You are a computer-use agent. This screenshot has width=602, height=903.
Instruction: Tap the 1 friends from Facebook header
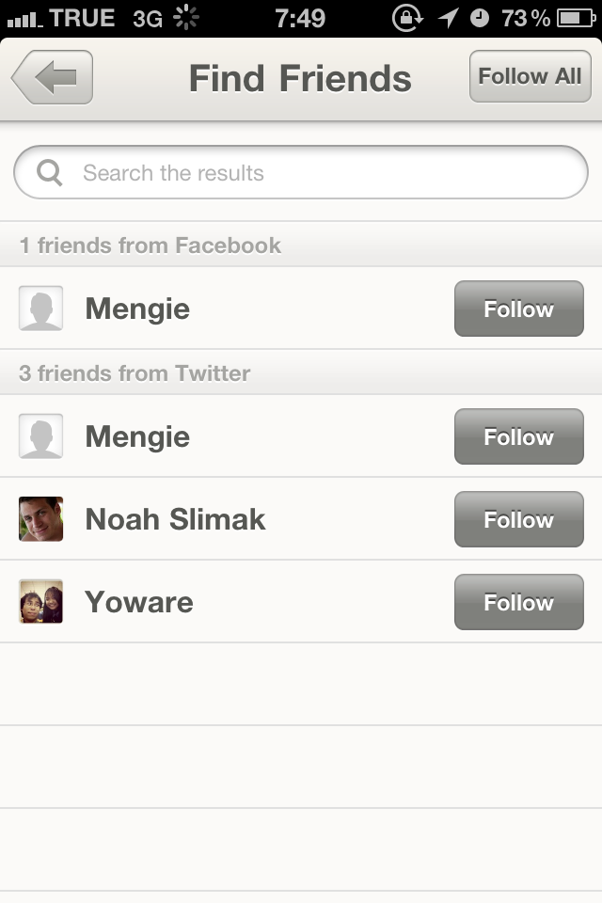coord(150,246)
